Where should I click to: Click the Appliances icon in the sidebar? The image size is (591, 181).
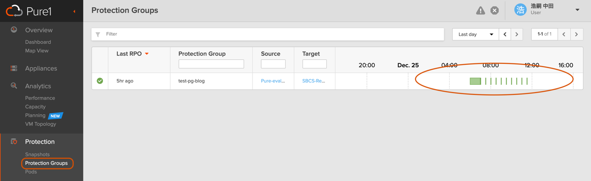click(14, 68)
